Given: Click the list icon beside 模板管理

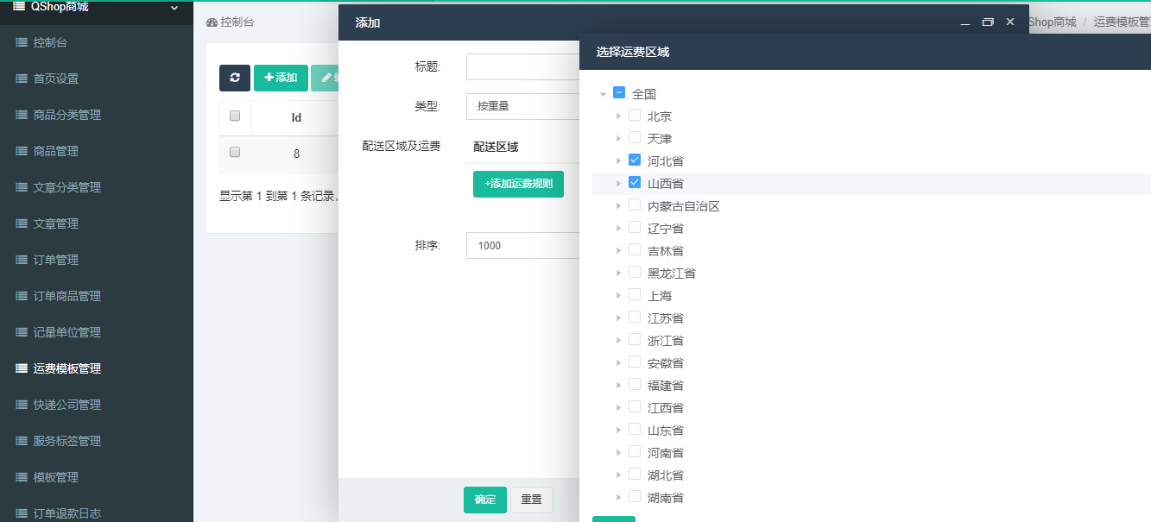Looking at the screenshot, I should click(x=22, y=477).
